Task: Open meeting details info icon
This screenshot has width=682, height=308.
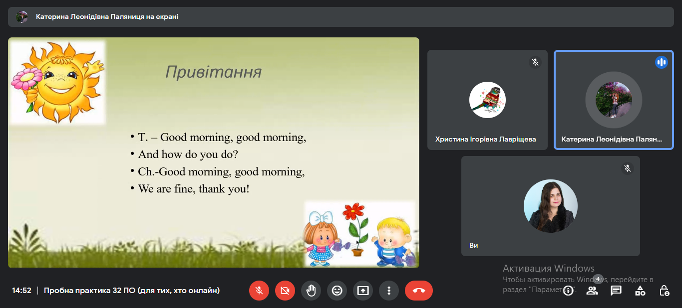Action: (x=568, y=291)
